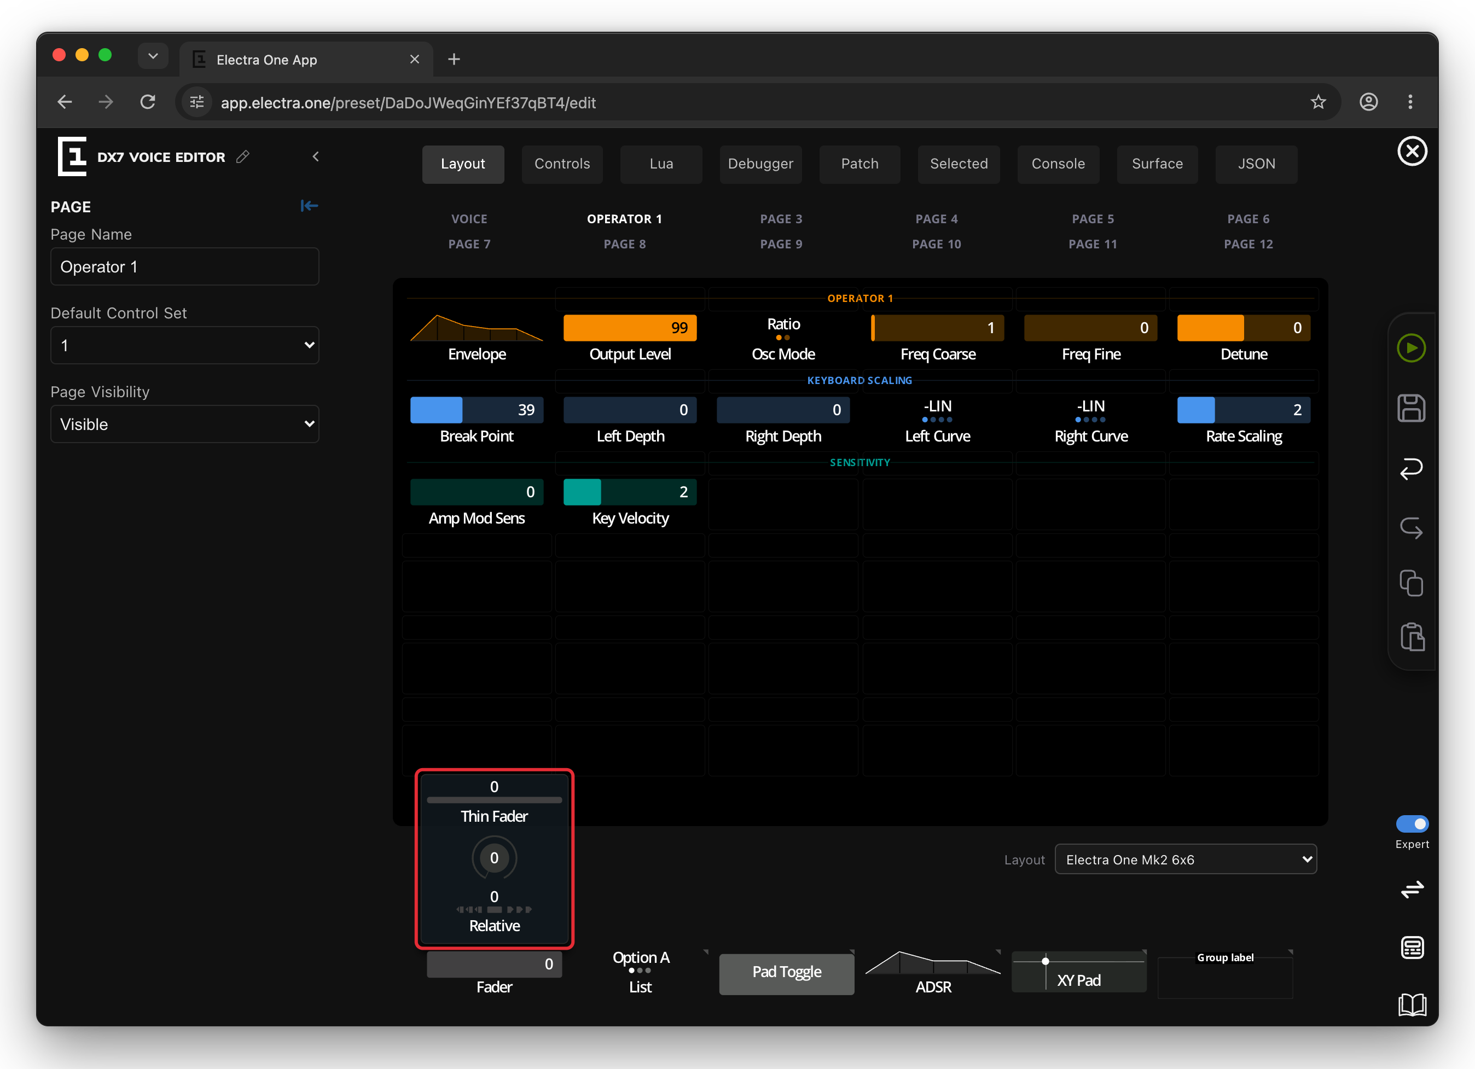Click the Page Name input field
Viewport: 1475px width, 1069px height.
[185, 266]
